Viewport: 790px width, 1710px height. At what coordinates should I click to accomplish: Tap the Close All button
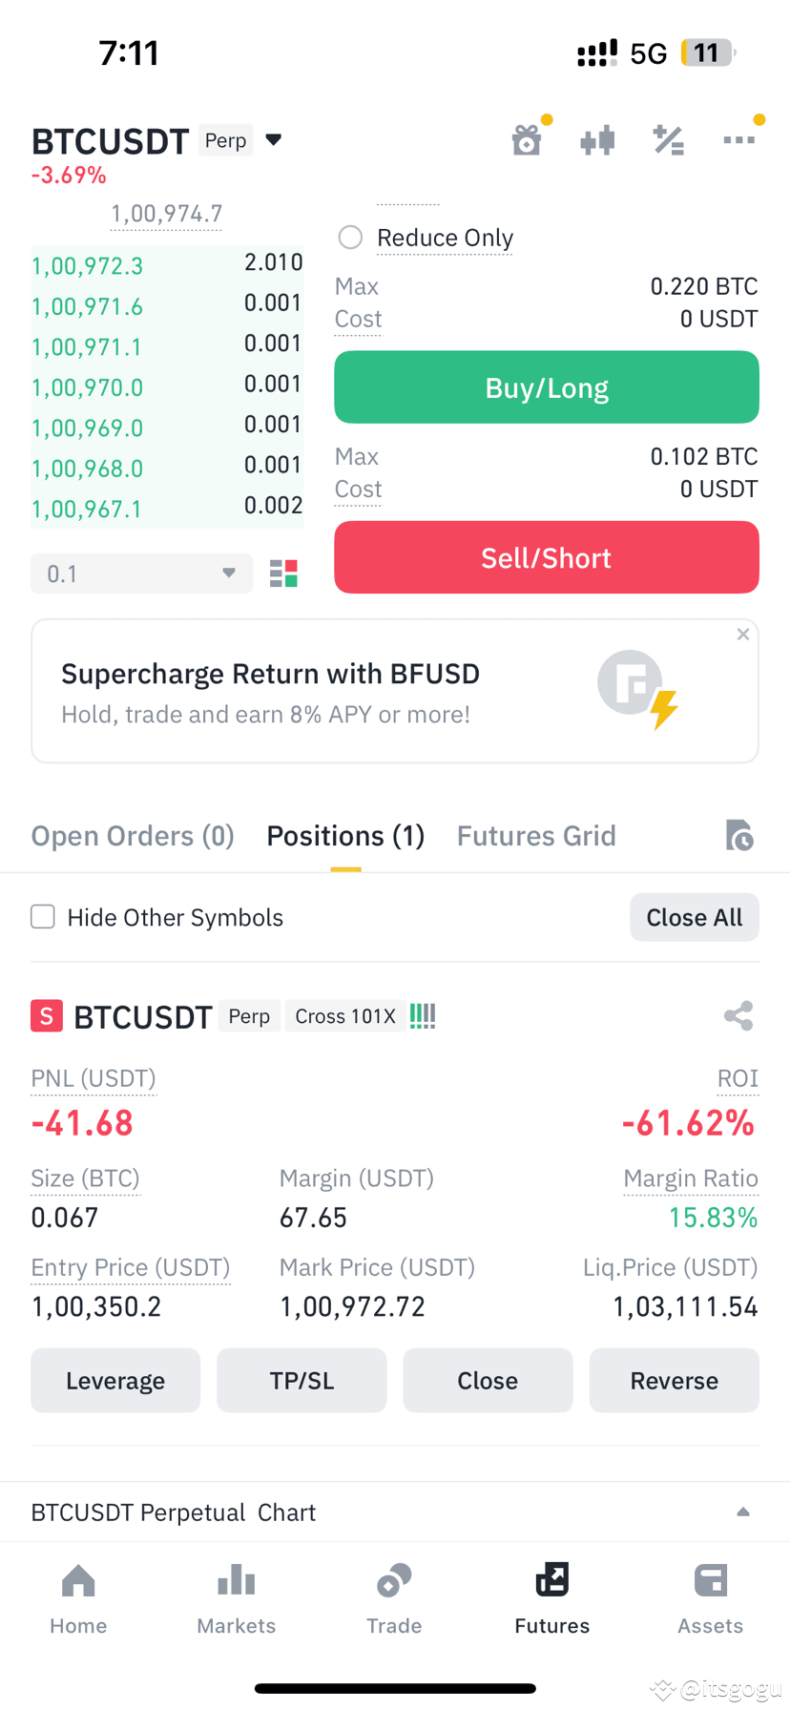coord(695,917)
